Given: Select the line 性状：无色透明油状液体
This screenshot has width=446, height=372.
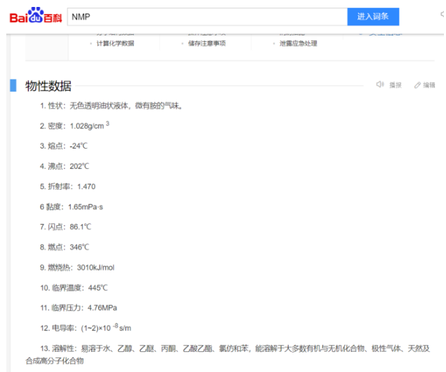Looking at the screenshot, I should point(111,106).
